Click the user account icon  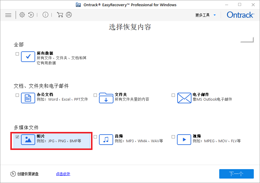pos(69,15)
